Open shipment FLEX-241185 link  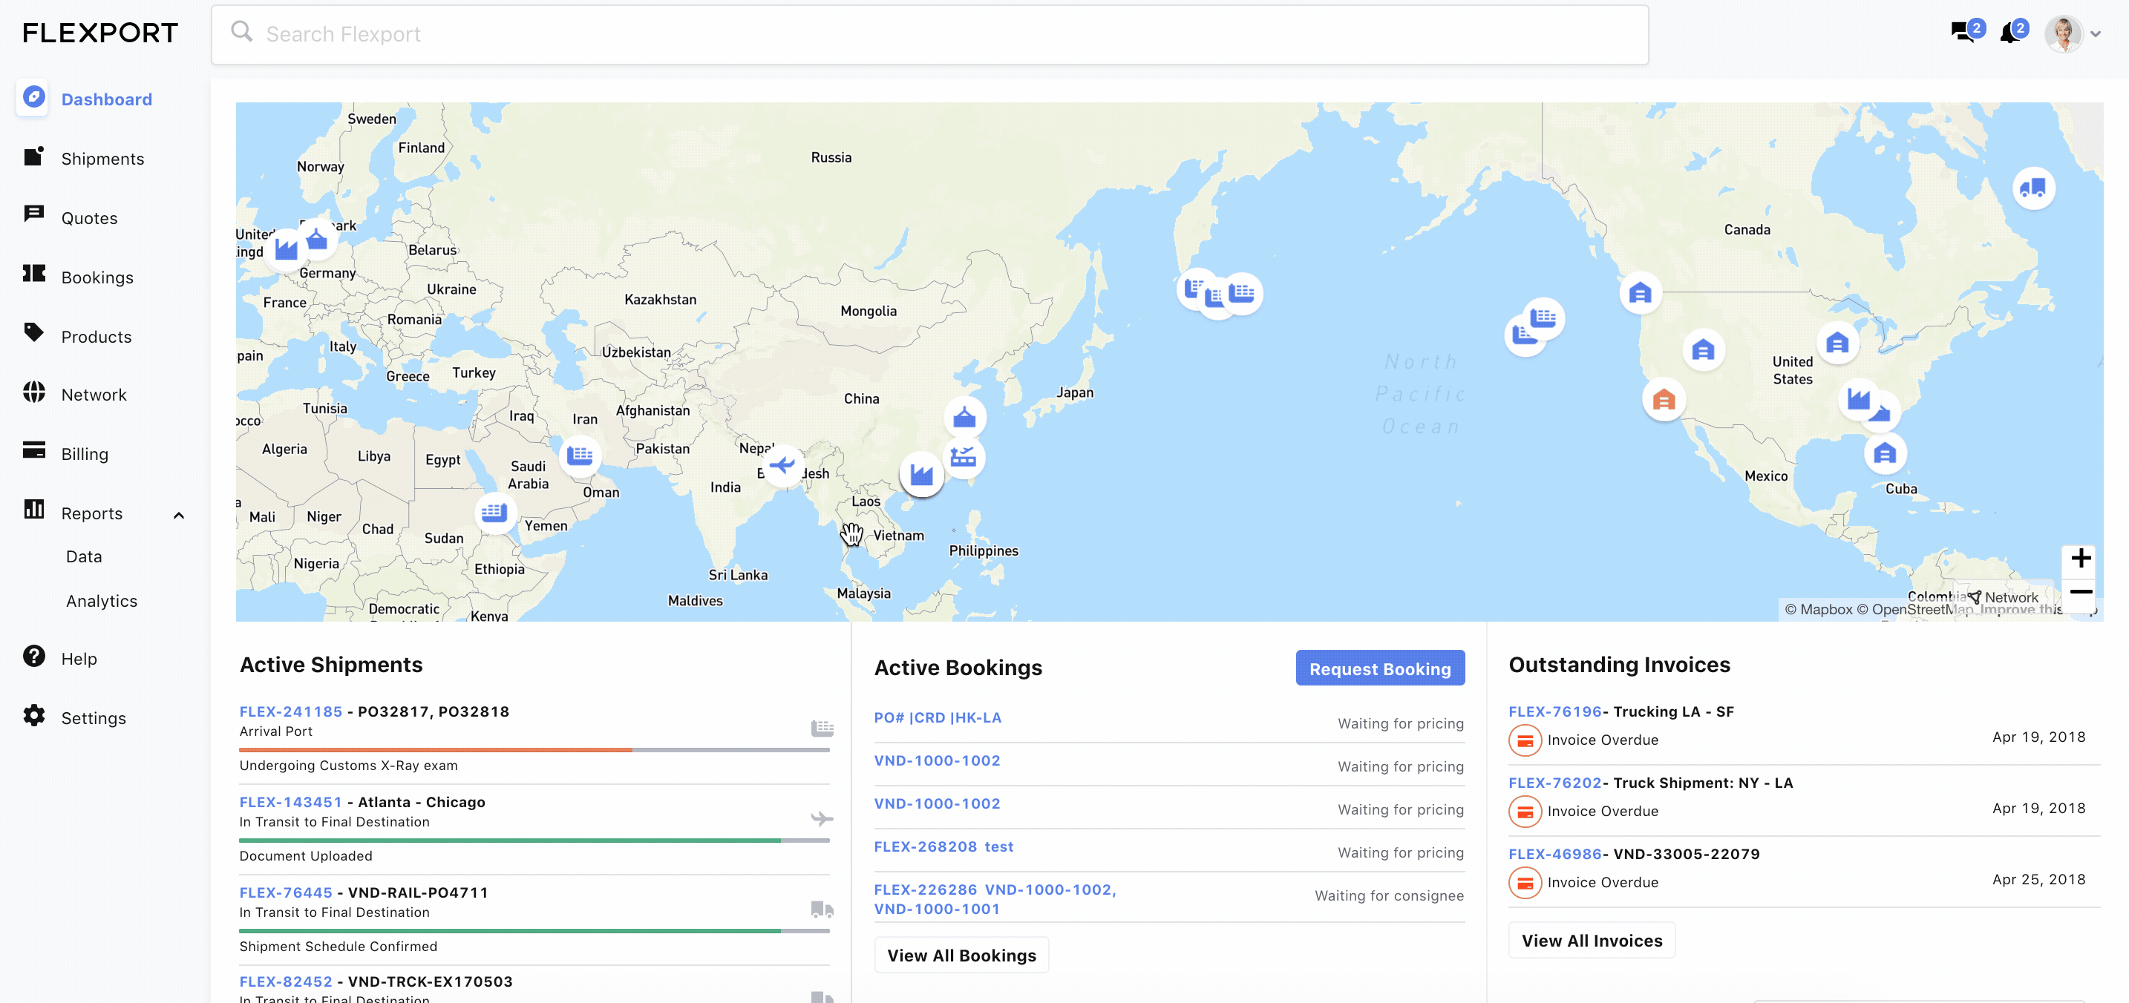tap(290, 711)
